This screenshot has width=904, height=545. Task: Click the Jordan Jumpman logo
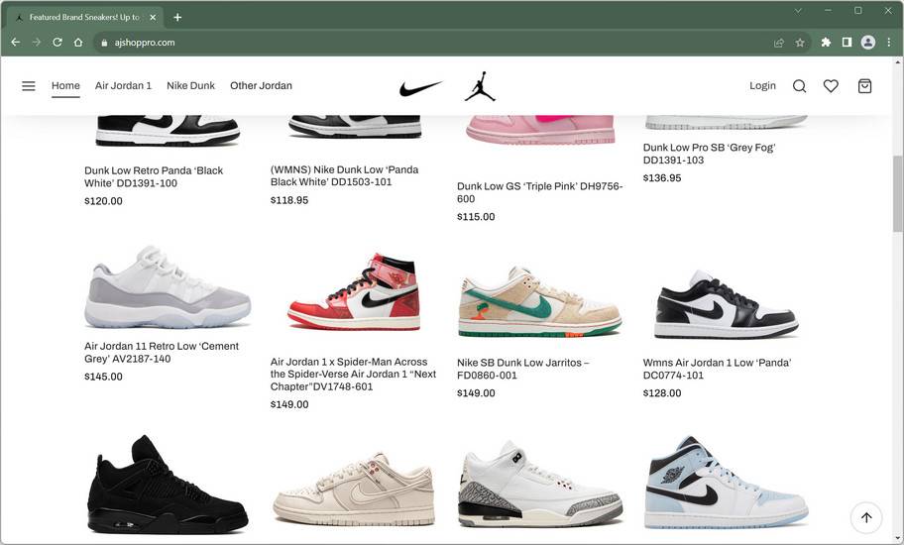[x=480, y=87]
